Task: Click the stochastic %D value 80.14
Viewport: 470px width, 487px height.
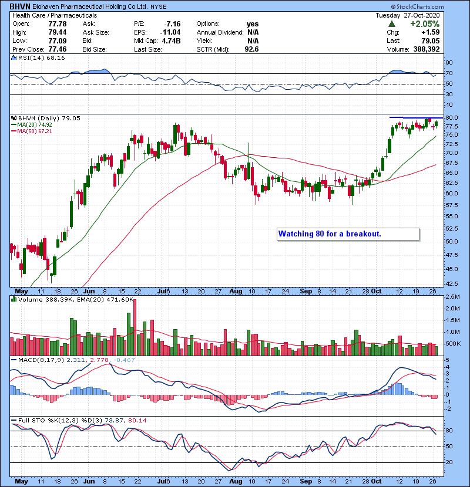Action: point(137,421)
